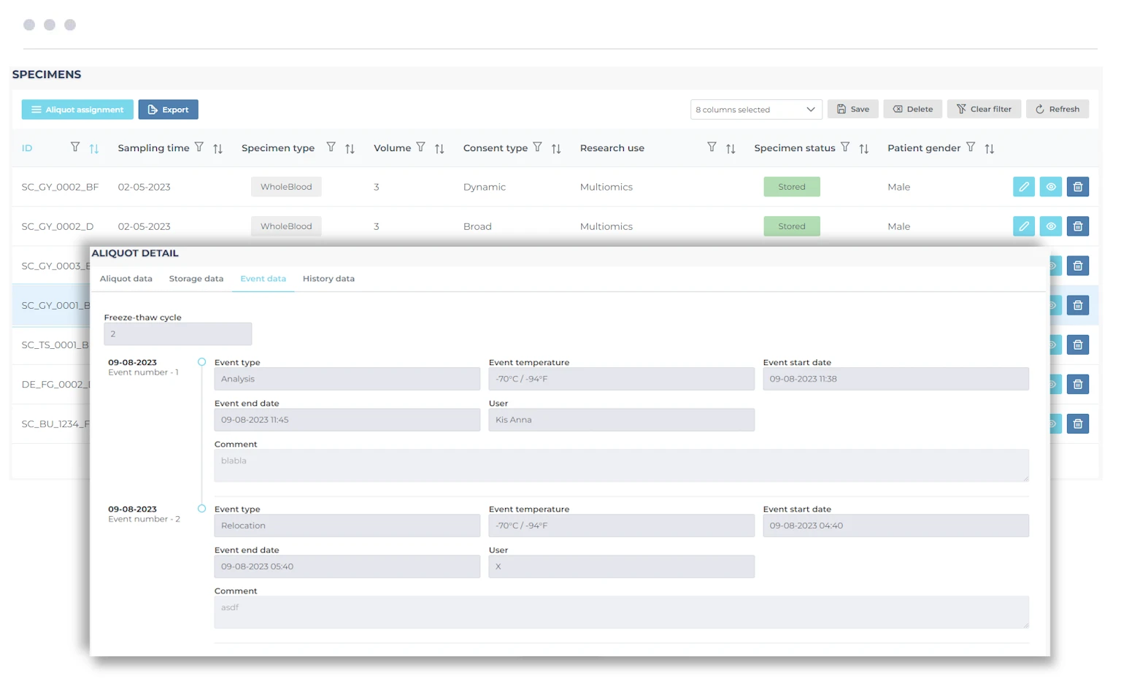Viewport: 1121px width, 692px height.
Task: Click the filter icon on Specimen status column
Action: [844, 147]
